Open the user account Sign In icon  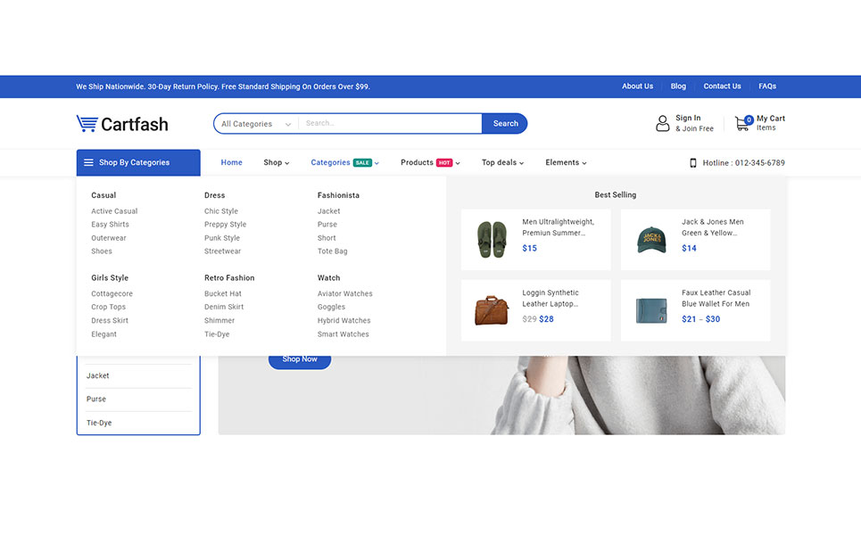click(x=662, y=123)
